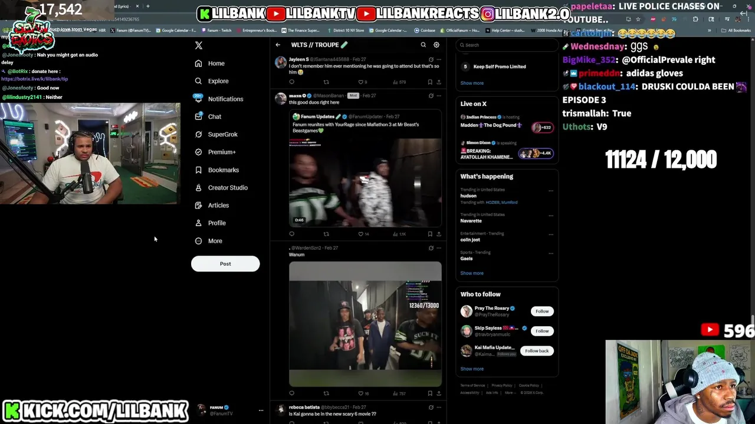Open Home in the X sidebar
This screenshot has height=424, width=755.
click(x=210, y=64)
